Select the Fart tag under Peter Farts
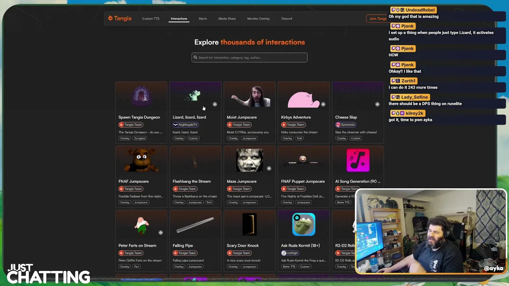Screen dimensions: 509x286 pos(136,267)
